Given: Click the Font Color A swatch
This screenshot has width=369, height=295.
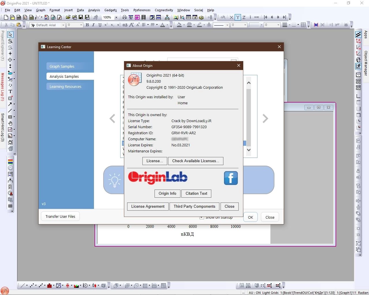Looking at the screenshot, I should (x=163, y=25).
